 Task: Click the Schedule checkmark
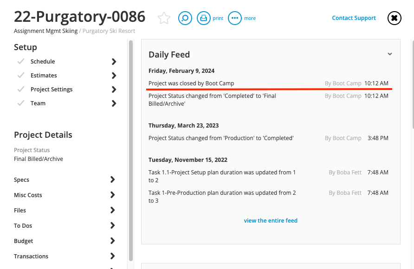point(21,61)
